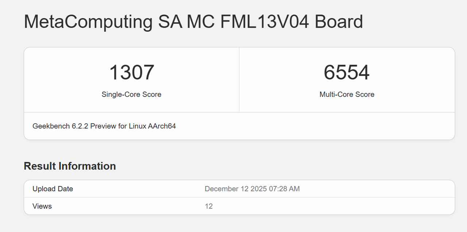
Task: Click the Result Information heading
Action: point(70,166)
